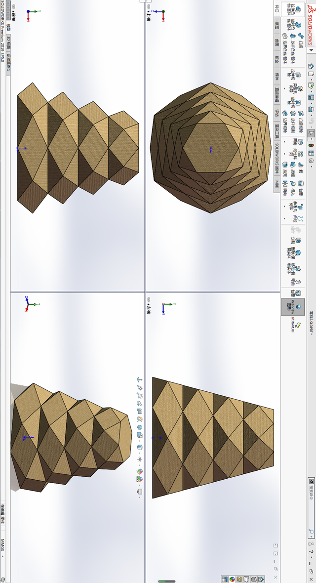
Task: Select the Fillet tool (圆角)
Action: 298,142
